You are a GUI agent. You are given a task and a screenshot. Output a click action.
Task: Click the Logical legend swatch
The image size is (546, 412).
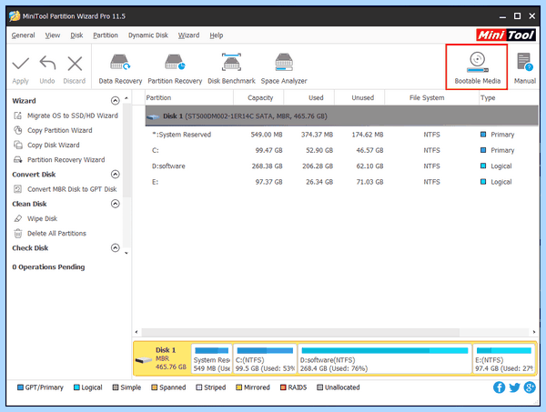coord(76,387)
